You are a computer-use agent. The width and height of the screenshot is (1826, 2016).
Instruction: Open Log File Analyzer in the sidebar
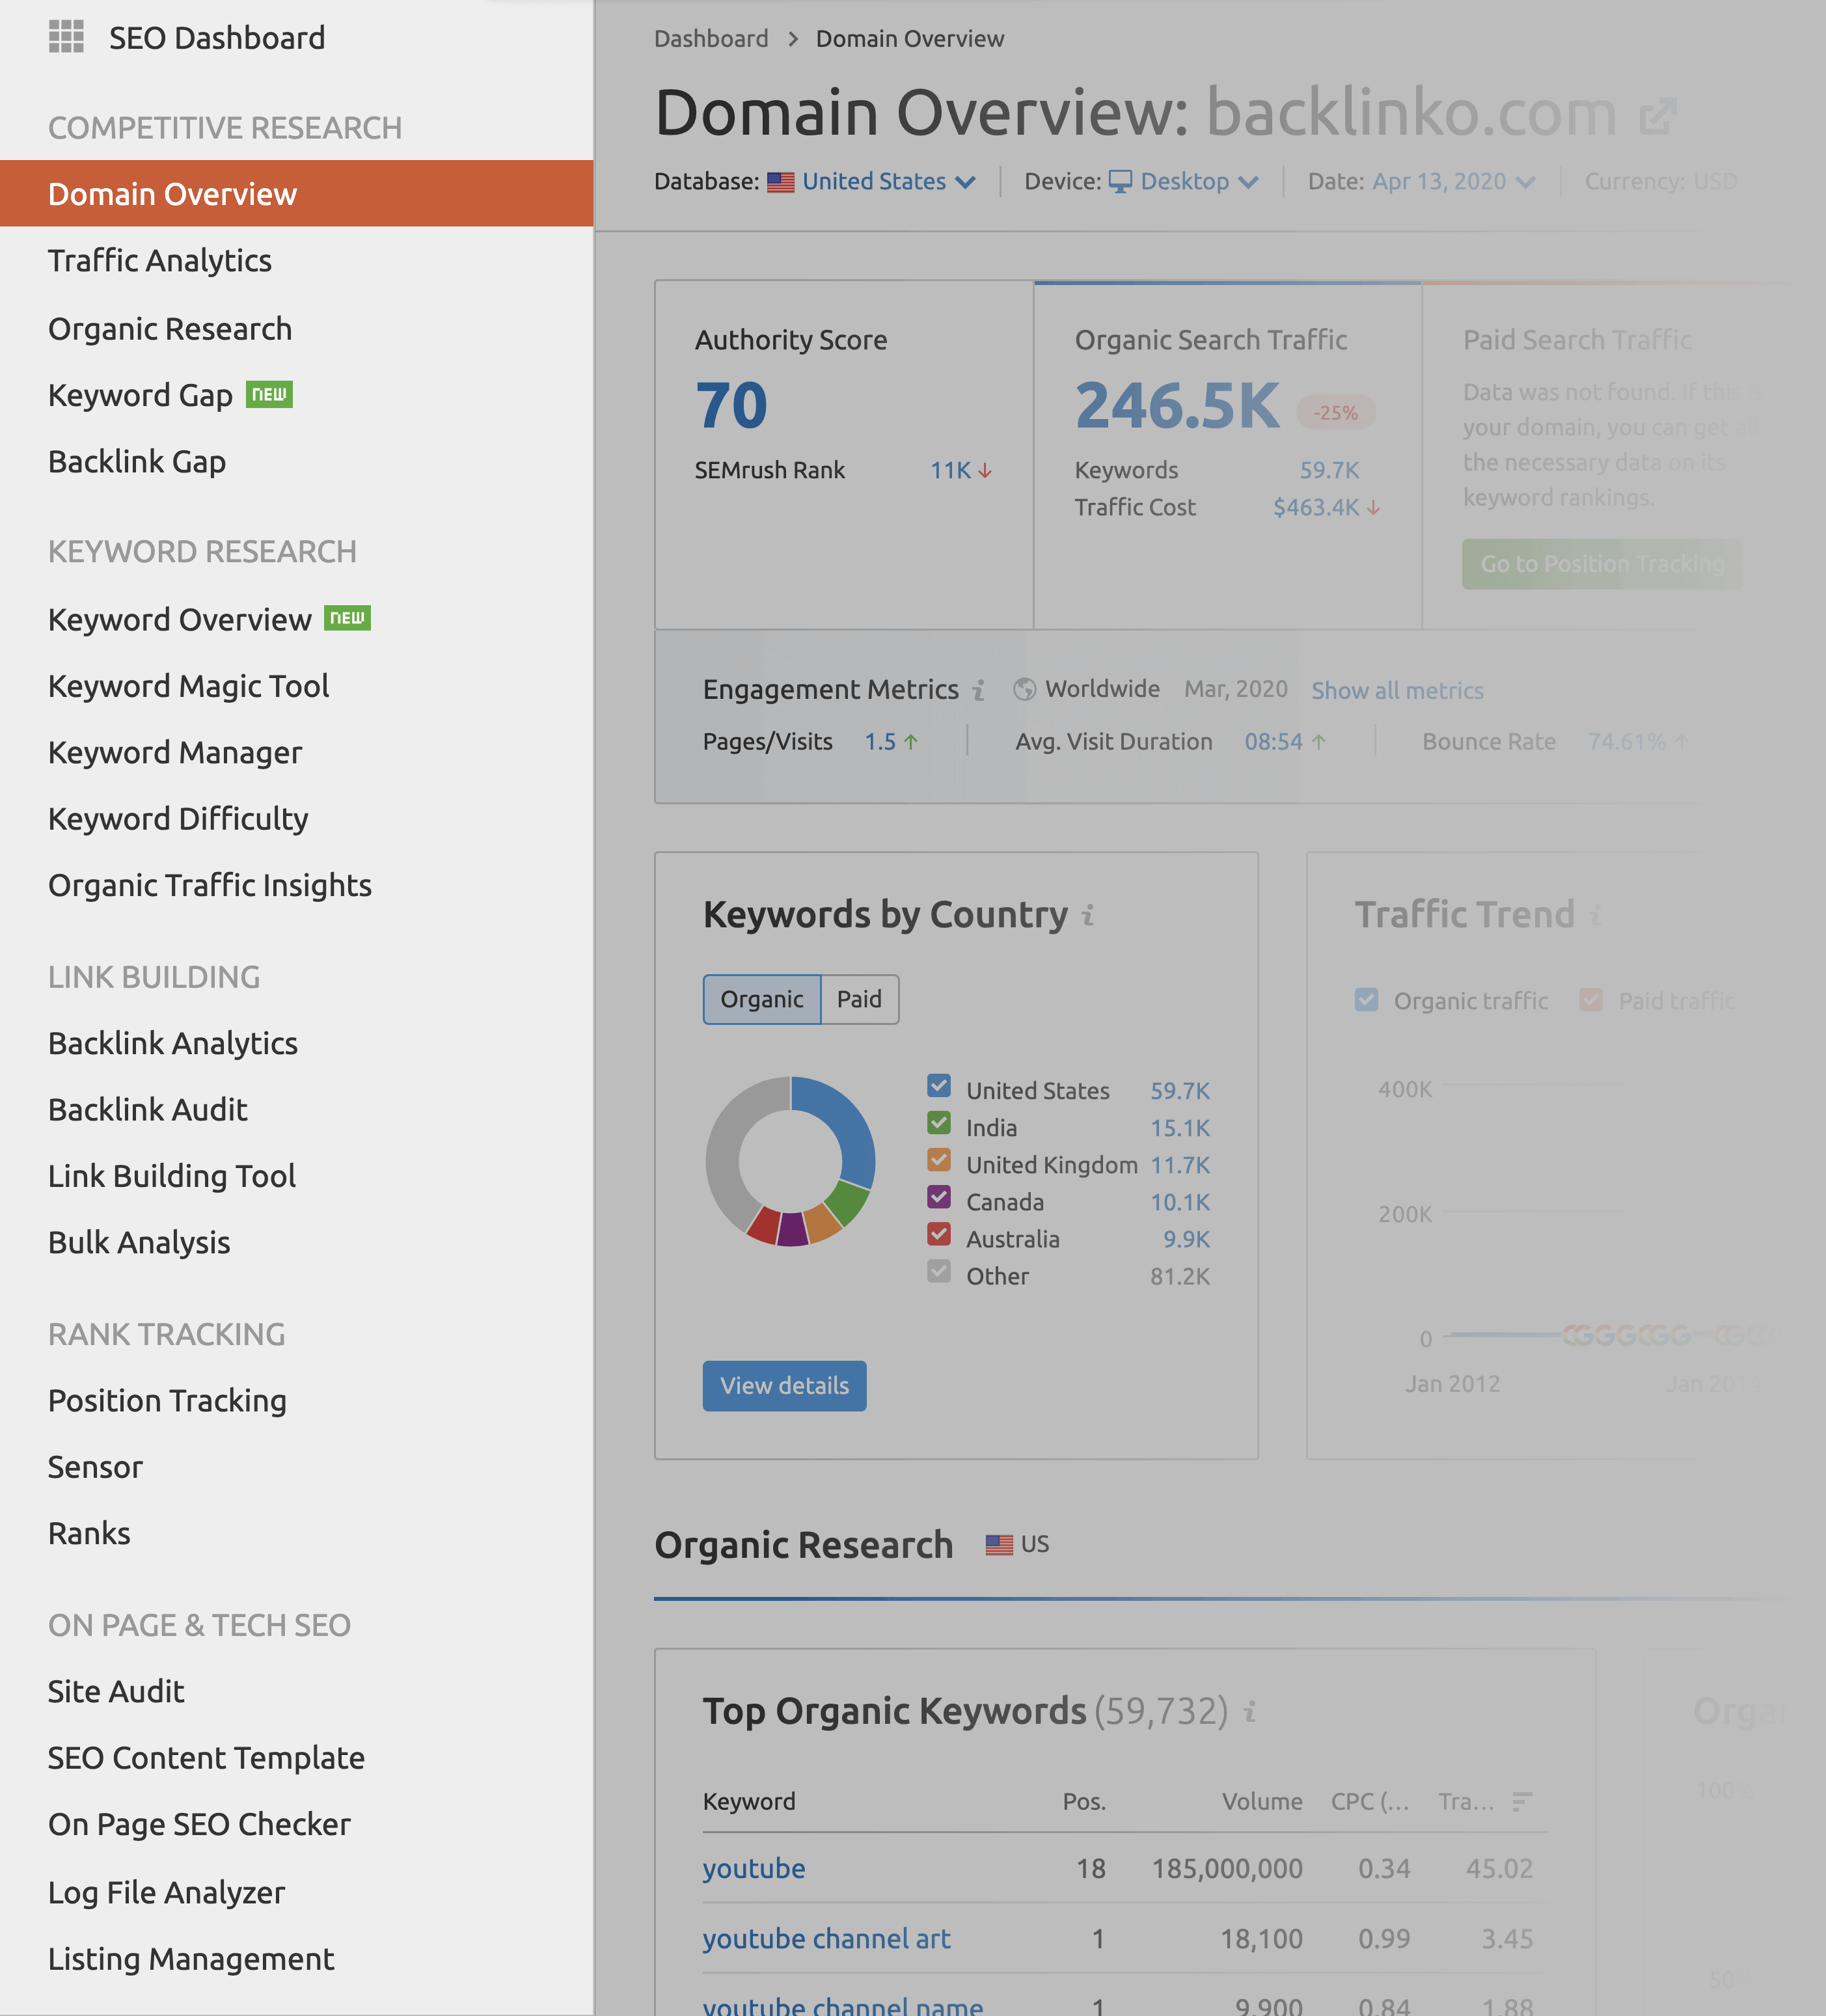(167, 1892)
